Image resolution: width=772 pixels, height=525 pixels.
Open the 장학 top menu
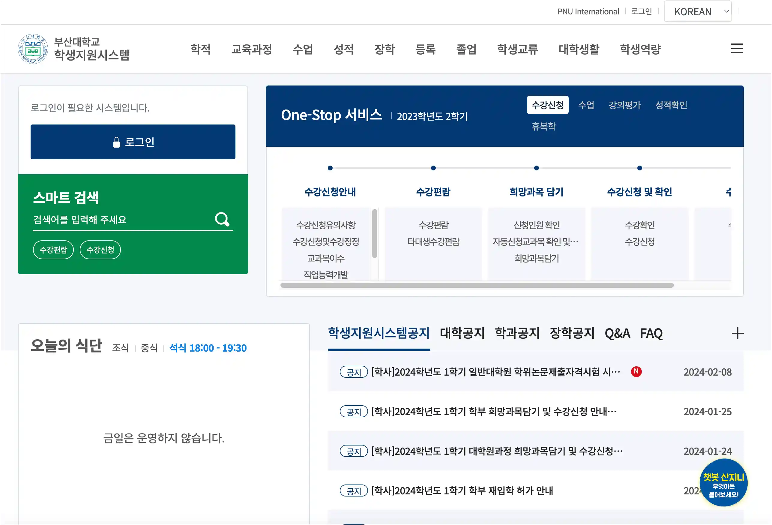click(x=384, y=49)
